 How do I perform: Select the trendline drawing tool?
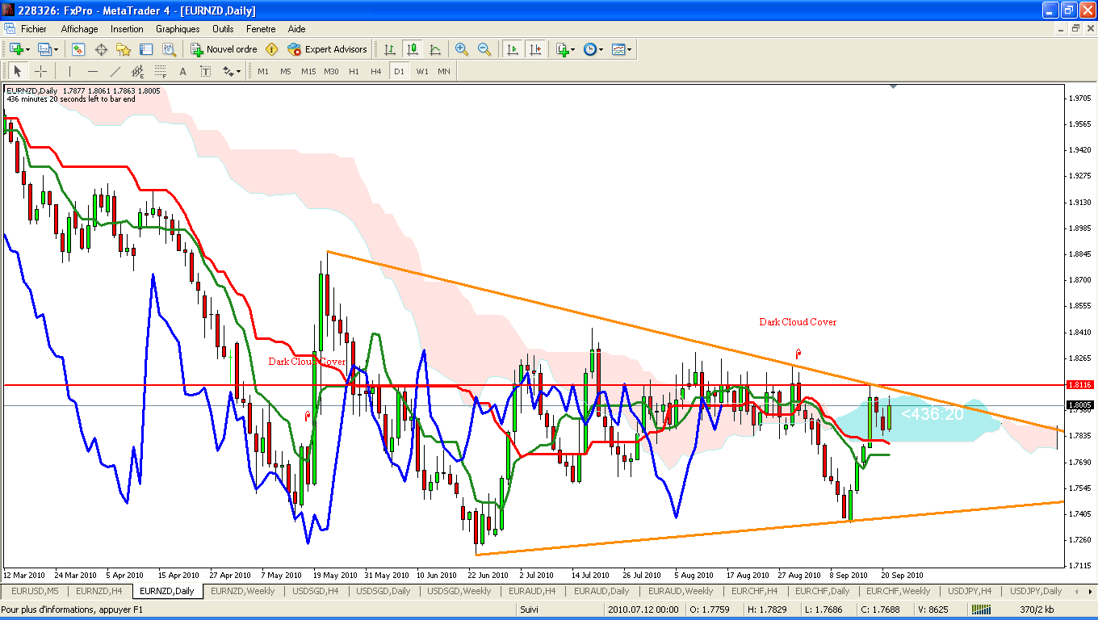115,71
